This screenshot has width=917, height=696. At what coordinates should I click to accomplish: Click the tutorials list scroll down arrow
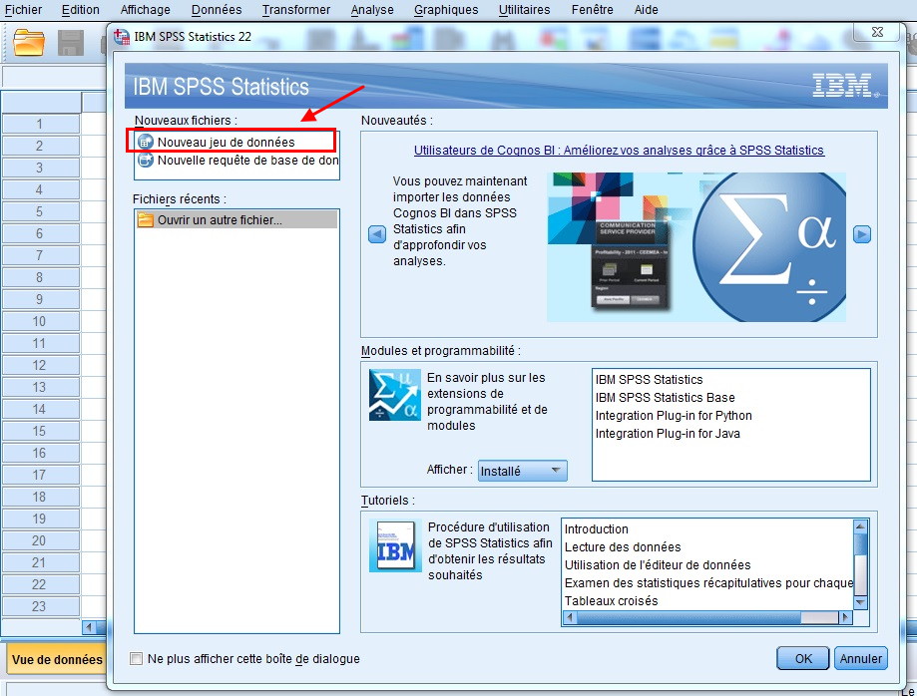tap(860, 602)
